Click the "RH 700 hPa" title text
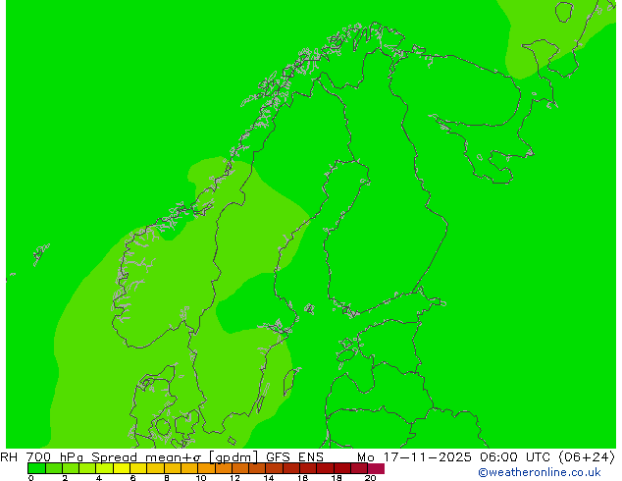The height and width of the screenshot is (481, 622). (x=41, y=457)
